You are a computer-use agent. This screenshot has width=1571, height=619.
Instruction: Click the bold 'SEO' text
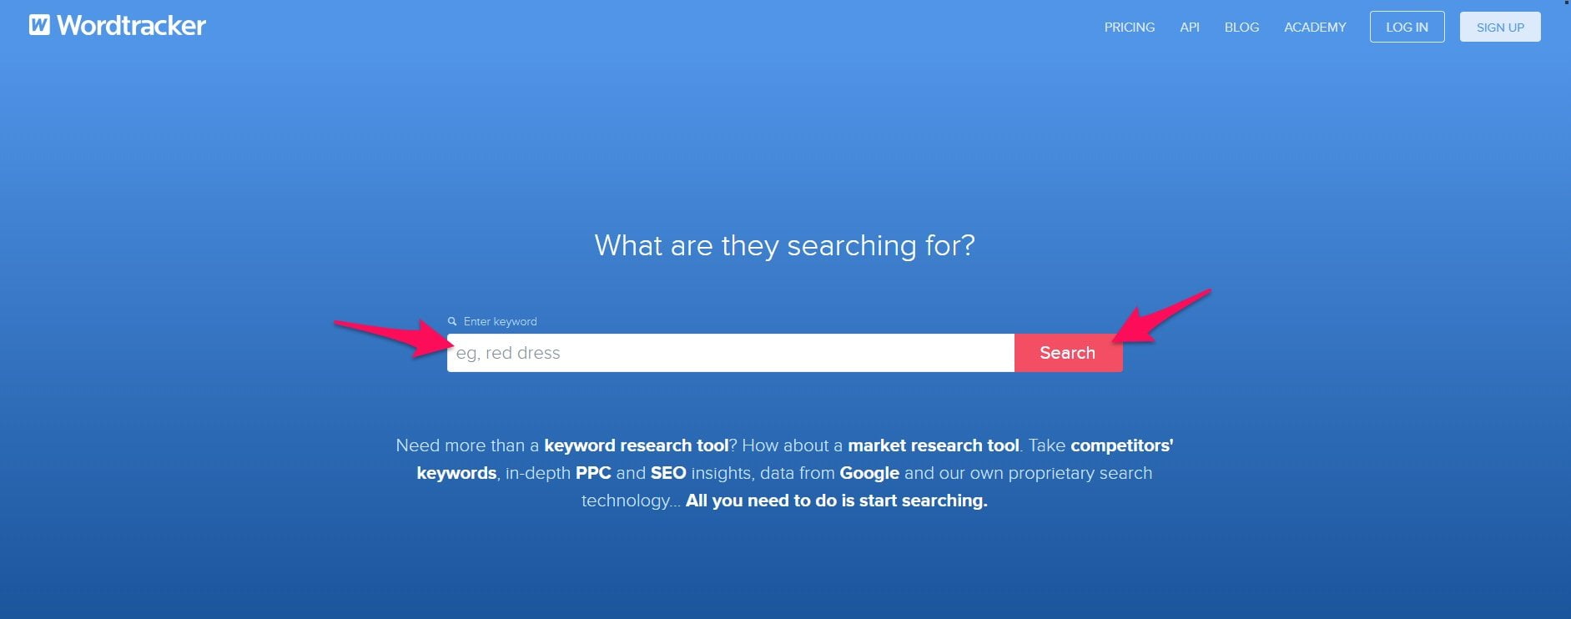(x=668, y=473)
